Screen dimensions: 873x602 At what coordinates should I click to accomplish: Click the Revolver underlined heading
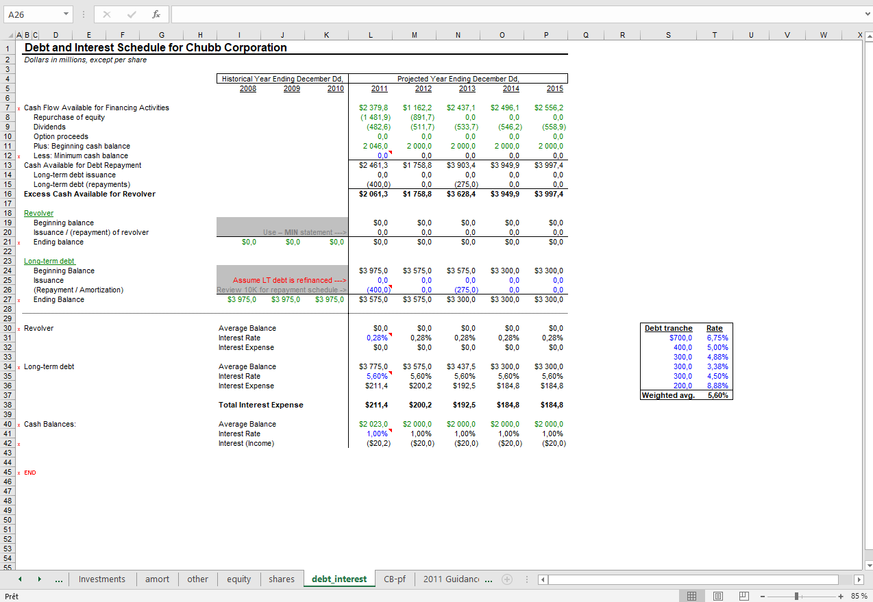coord(38,213)
